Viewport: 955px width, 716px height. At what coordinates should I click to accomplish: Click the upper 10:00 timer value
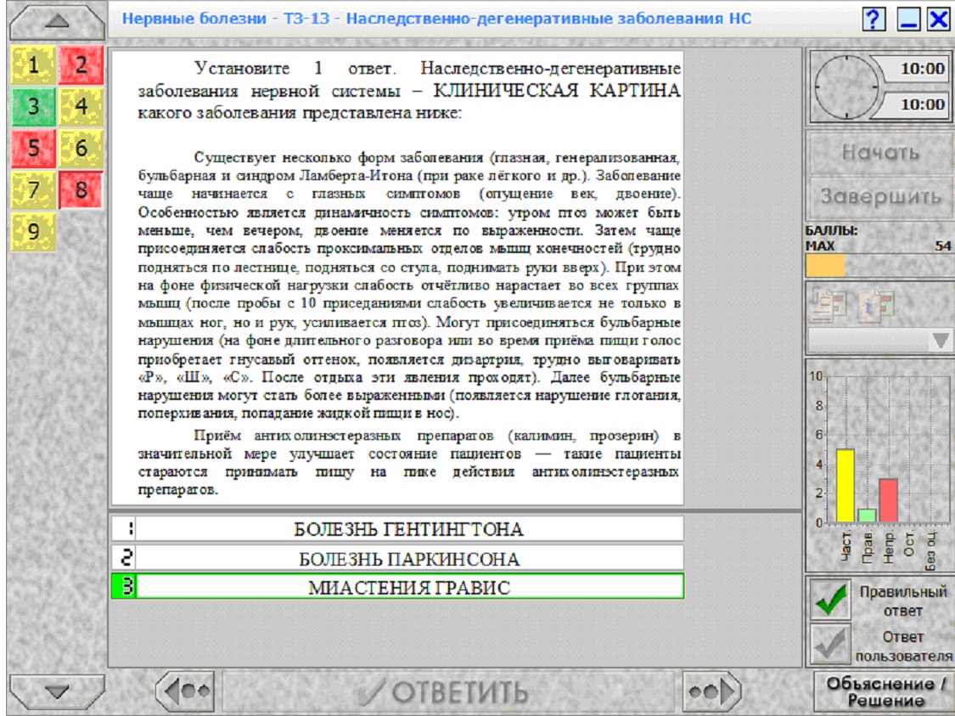[x=922, y=68]
